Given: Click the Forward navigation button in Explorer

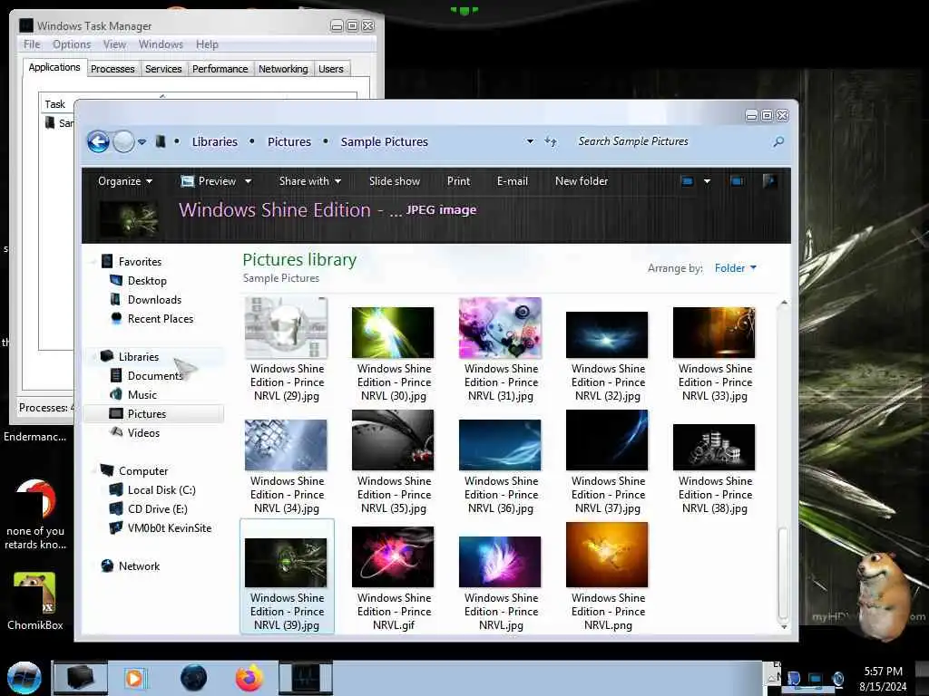Looking at the screenshot, I should tap(123, 142).
